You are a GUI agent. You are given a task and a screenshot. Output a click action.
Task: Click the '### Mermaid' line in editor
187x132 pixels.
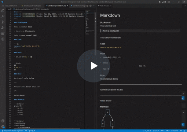coord(19,99)
